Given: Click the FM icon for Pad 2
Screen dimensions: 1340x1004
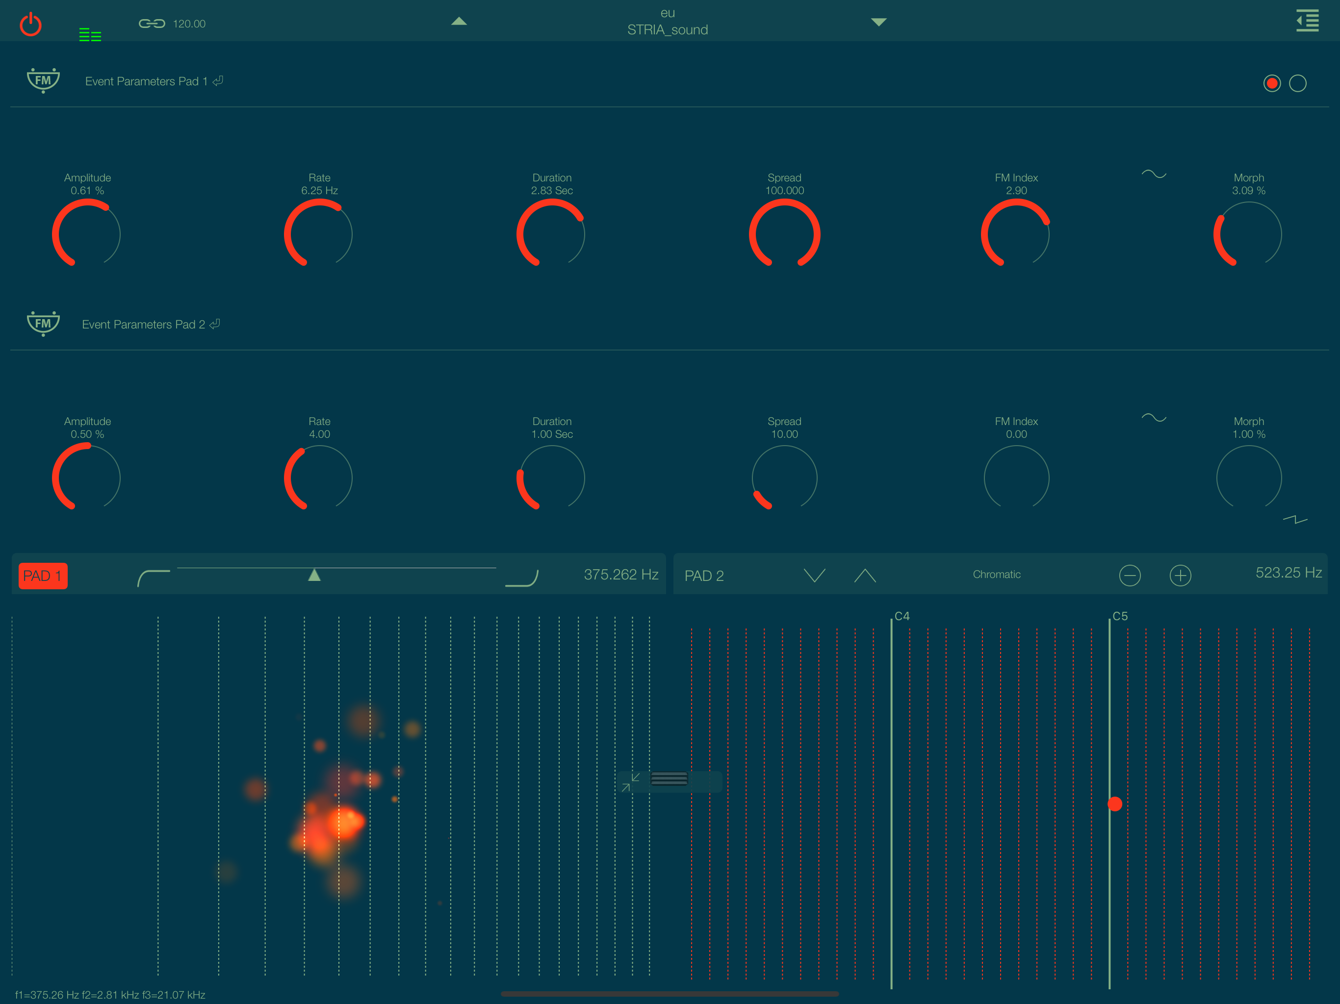Looking at the screenshot, I should pyautogui.click(x=43, y=324).
